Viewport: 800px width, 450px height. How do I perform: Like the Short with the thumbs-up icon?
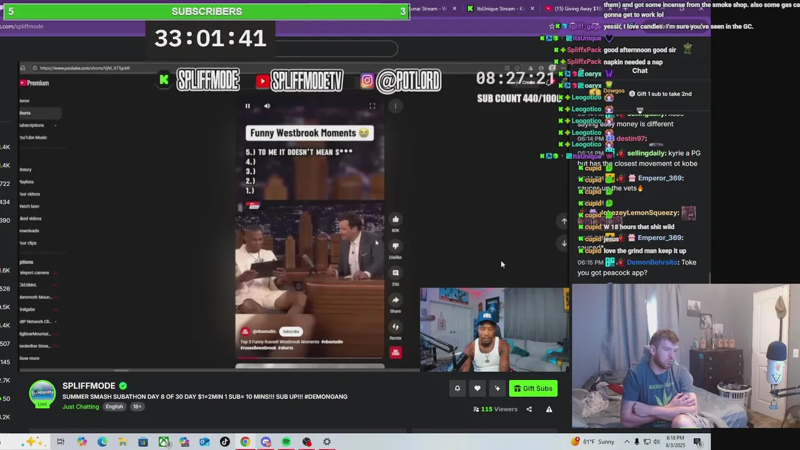pos(396,219)
